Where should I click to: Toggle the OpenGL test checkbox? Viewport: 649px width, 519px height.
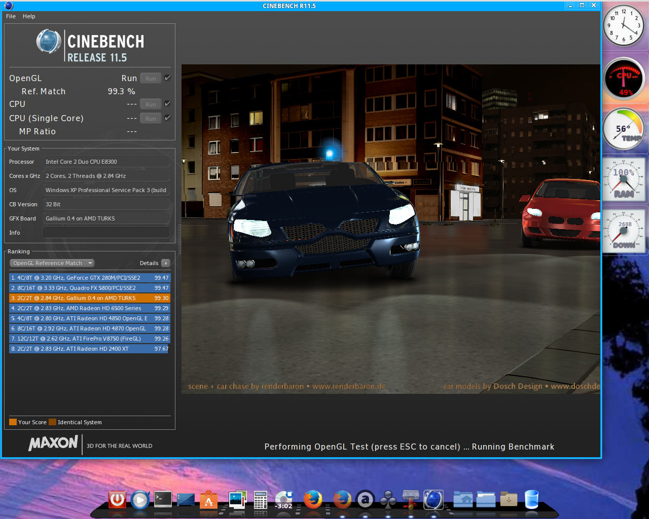click(167, 78)
